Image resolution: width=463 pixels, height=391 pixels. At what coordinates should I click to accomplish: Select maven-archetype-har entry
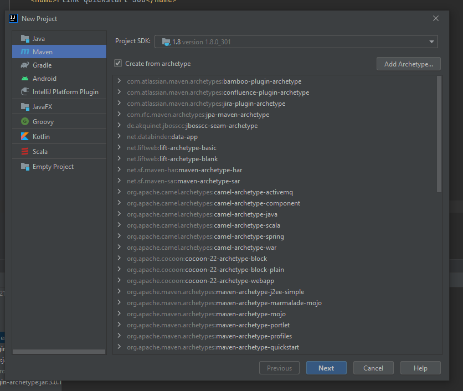[x=184, y=170]
